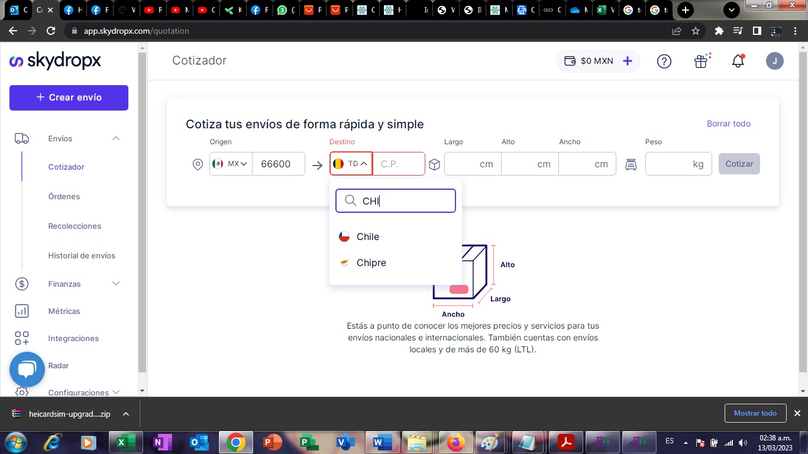808x454 pixels.
Task: Click the weight scale icon
Action: pyautogui.click(x=631, y=164)
